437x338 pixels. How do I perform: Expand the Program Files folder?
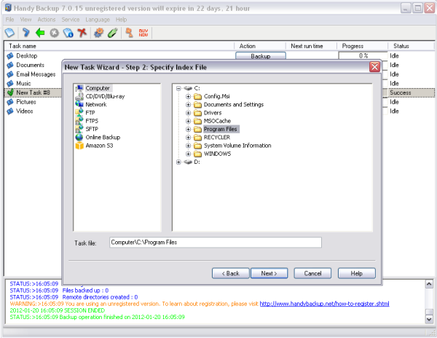(188, 129)
